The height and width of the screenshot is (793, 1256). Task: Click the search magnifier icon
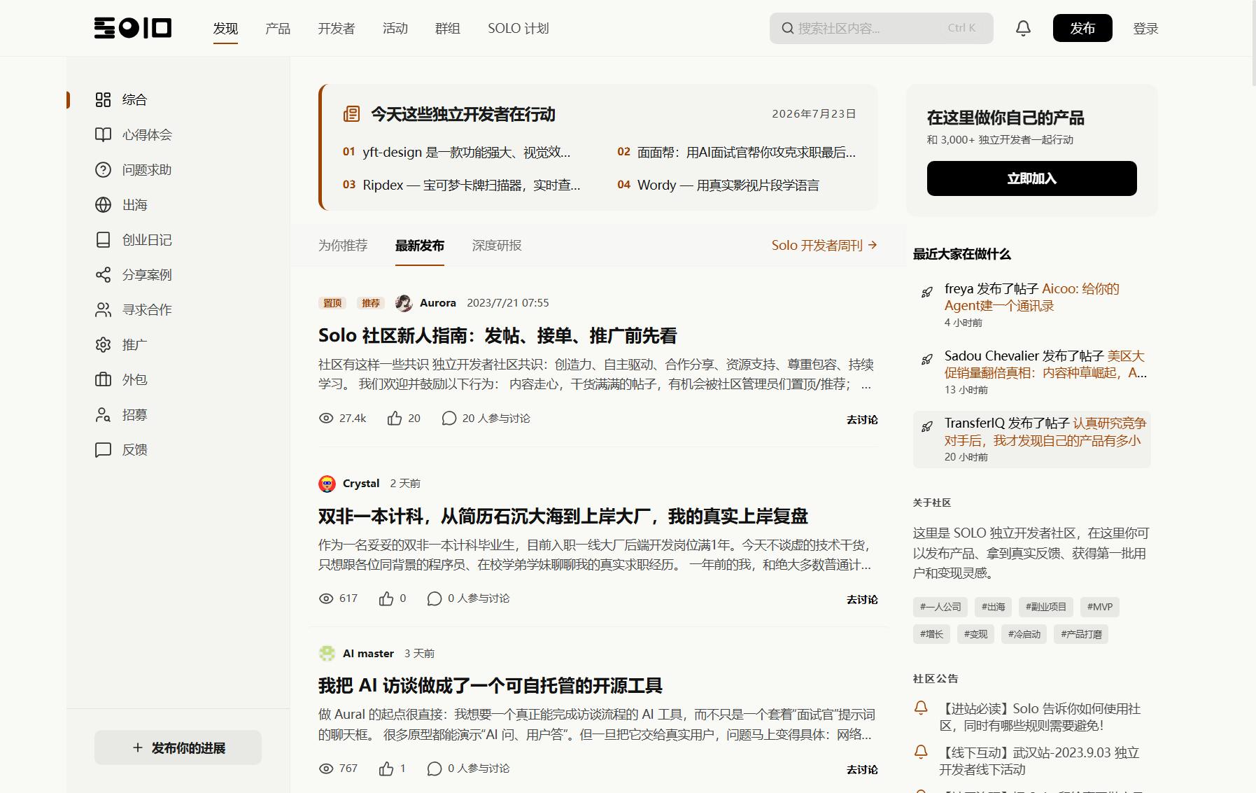787,29
